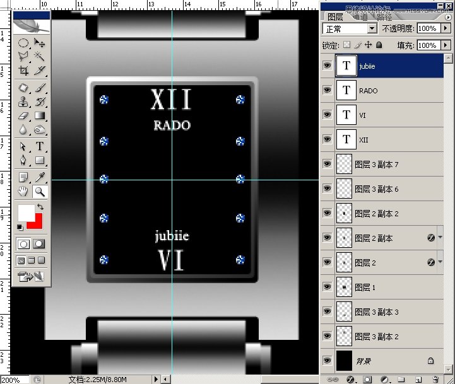The height and width of the screenshot is (384, 455).
Task: Toggle lock transparent pixels
Action: pyautogui.click(x=346, y=45)
